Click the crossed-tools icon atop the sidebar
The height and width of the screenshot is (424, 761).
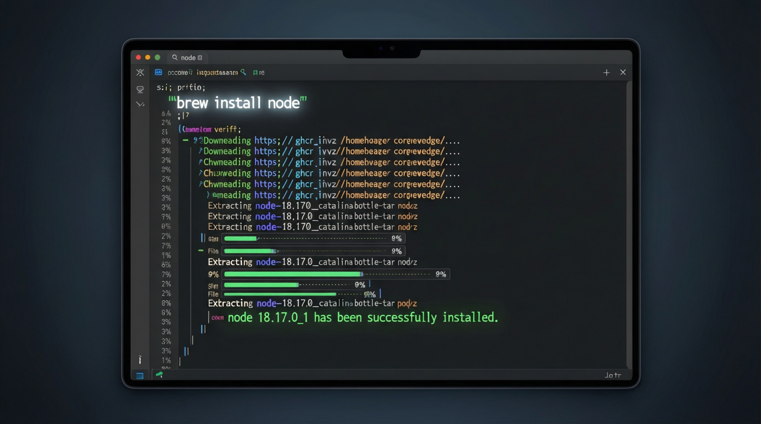pos(140,73)
